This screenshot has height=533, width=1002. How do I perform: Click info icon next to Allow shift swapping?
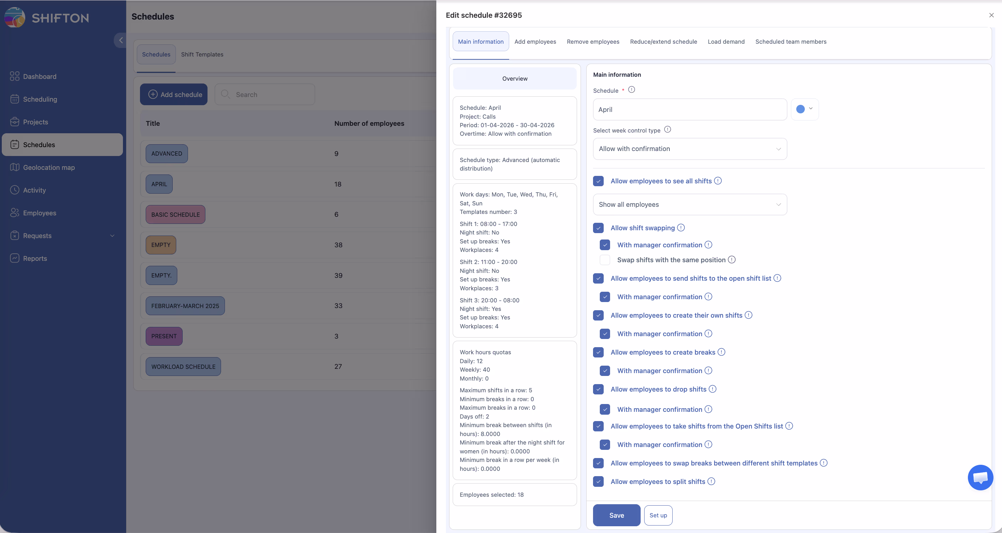[x=681, y=228]
